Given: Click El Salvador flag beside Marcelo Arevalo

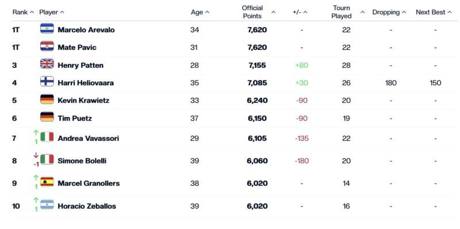Looking at the screenshot, I should tap(47, 28).
